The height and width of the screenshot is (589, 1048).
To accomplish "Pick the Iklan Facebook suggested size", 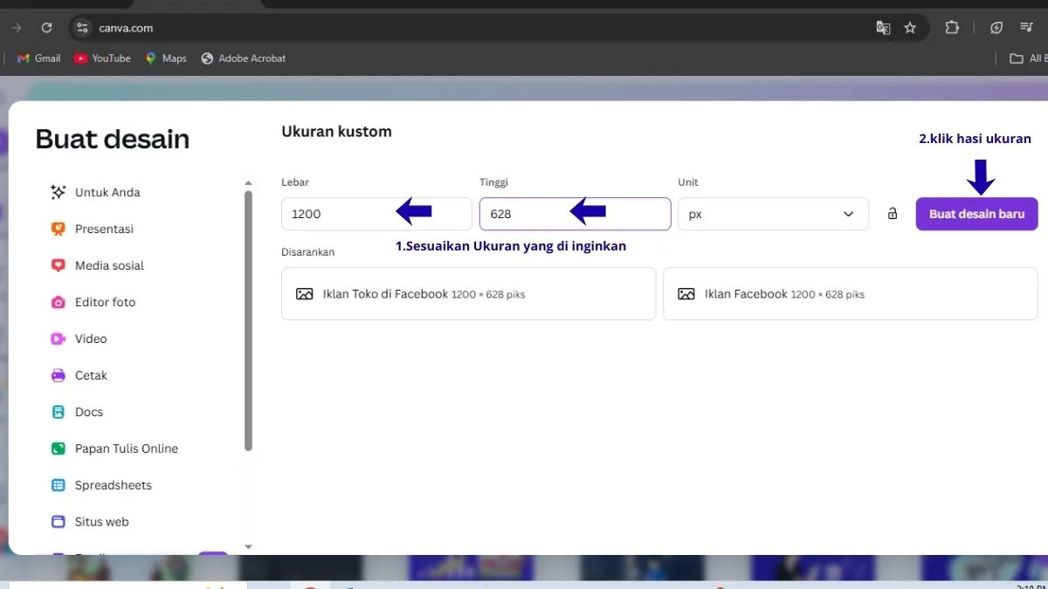I will point(850,294).
